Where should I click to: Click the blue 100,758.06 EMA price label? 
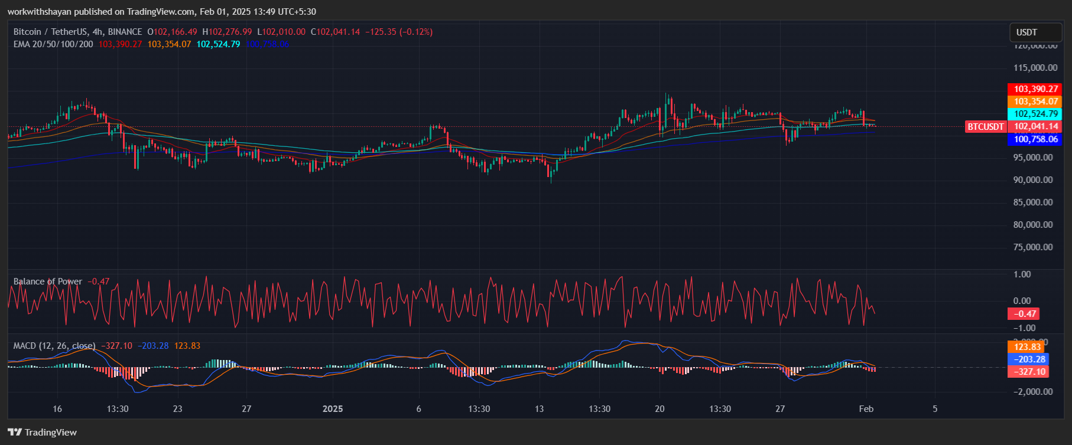[x=1035, y=139]
